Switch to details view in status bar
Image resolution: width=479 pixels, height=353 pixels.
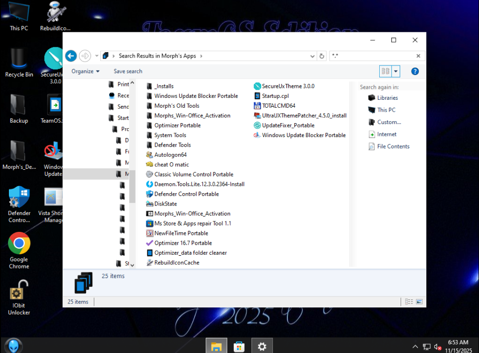tap(409, 302)
